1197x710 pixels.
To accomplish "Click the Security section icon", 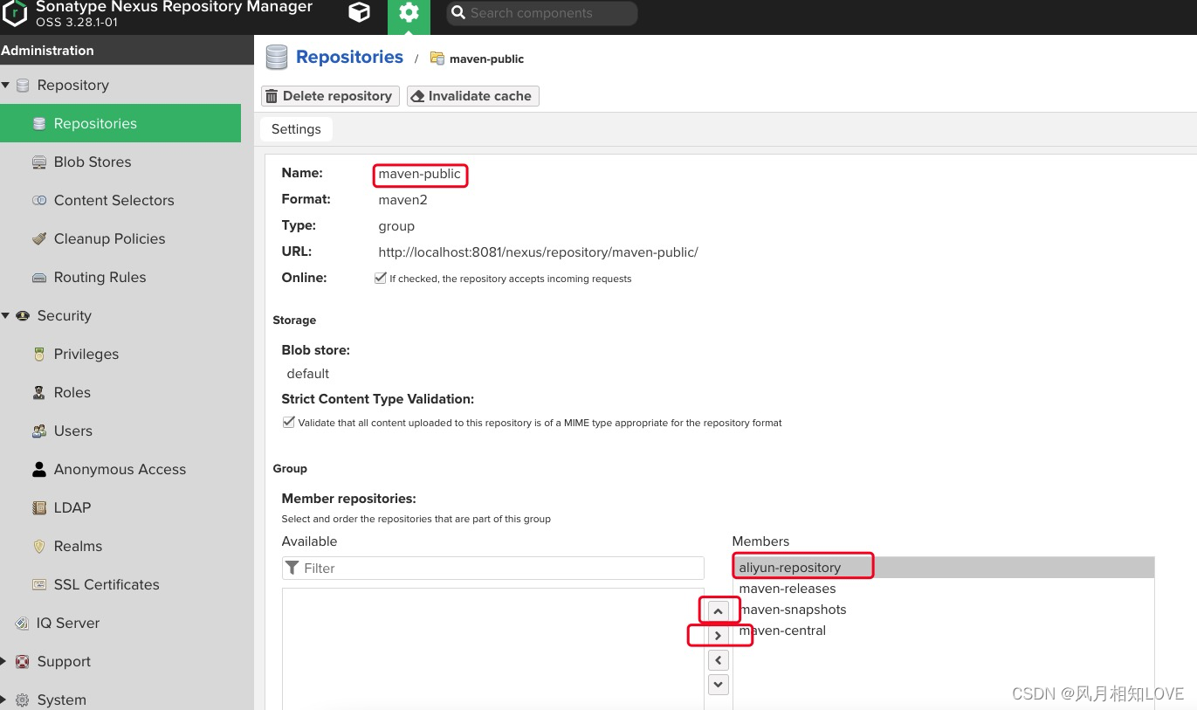I will pos(23,315).
